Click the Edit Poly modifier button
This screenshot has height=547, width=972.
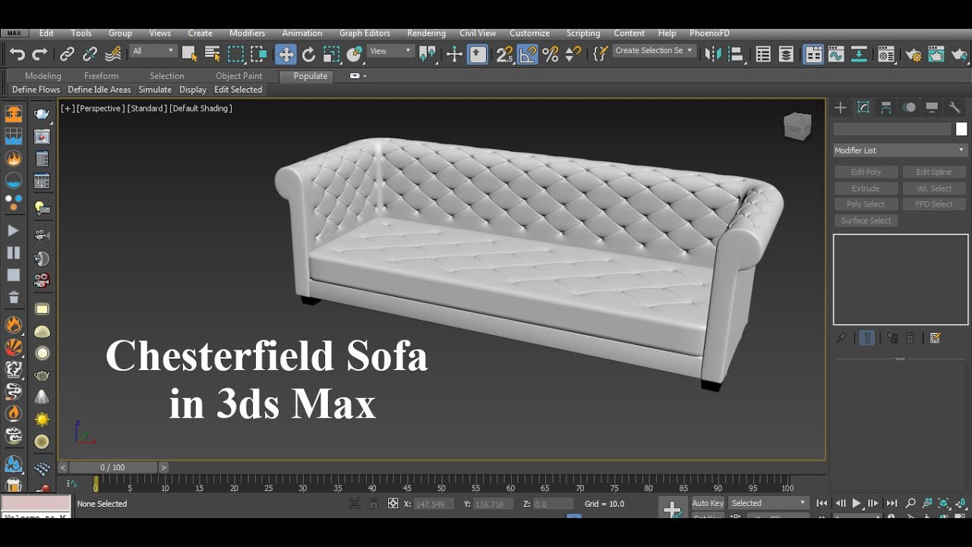tap(866, 172)
